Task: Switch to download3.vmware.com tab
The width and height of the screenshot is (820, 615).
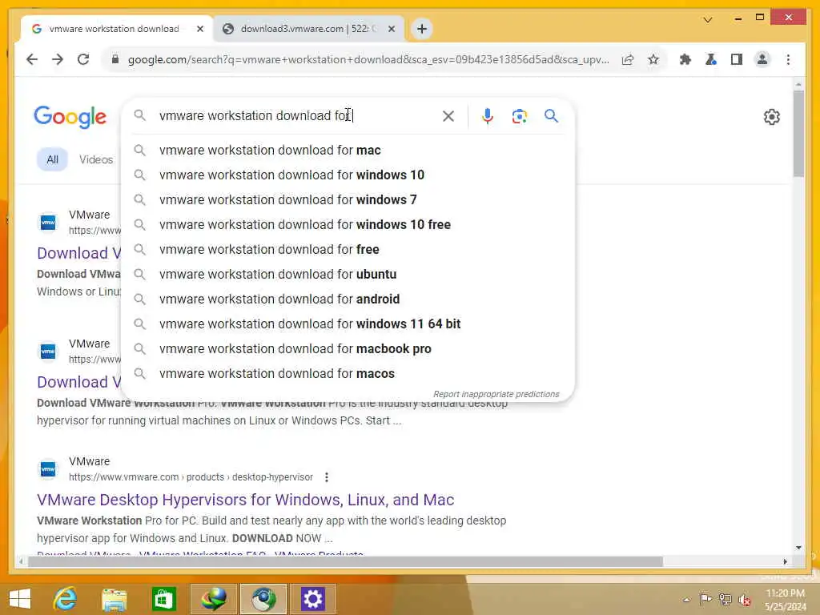Action: coord(308,29)
